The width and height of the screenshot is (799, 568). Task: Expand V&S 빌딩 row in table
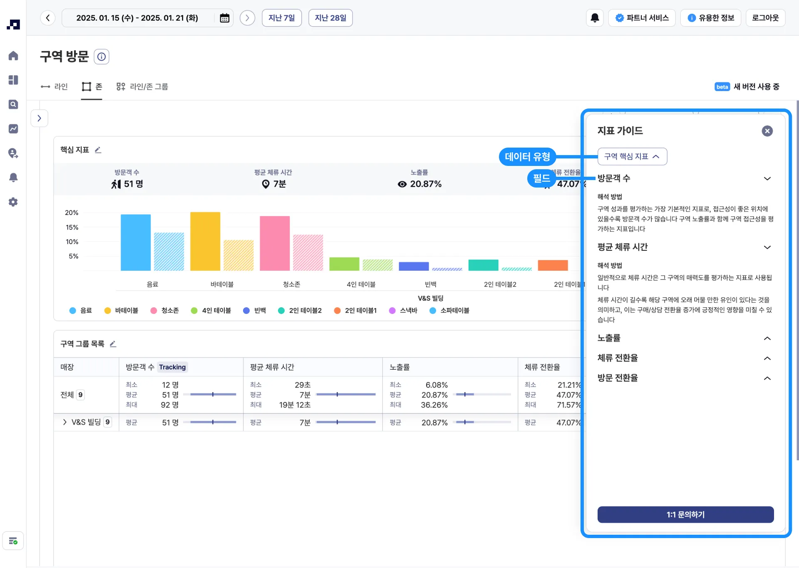[65, 422]
